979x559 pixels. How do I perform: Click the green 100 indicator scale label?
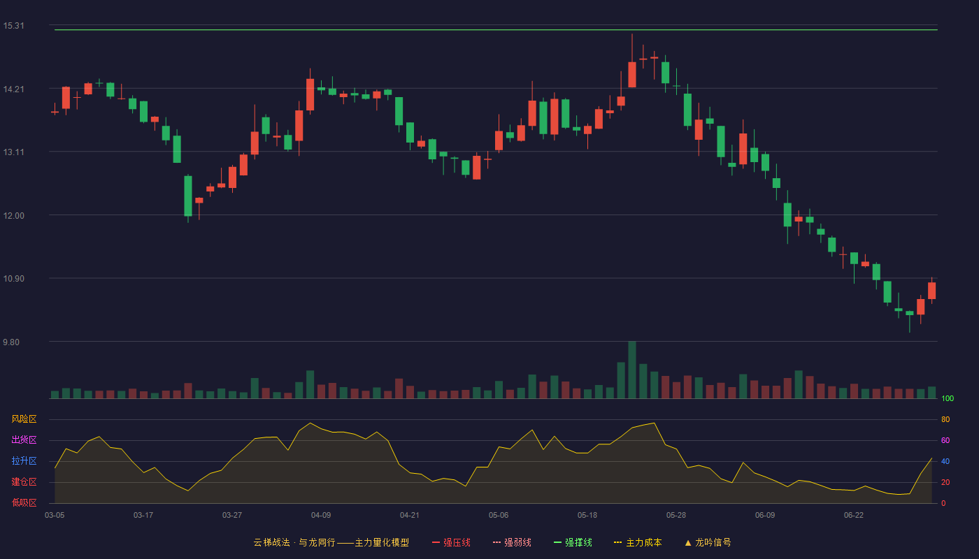(948, 398)
